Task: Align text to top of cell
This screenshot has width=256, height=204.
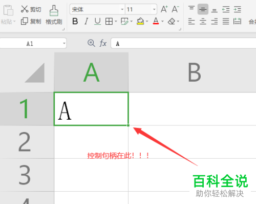Action: pyautogui.click(x=191, y=9)
